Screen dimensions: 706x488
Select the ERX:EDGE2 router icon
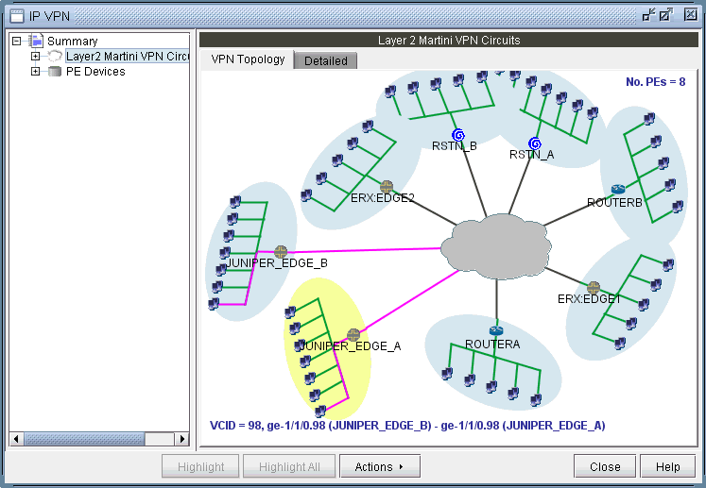coord(386,186)
